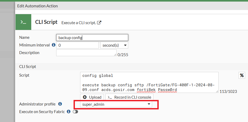The image size is (248, 122).
Task: Click the Edit Automation Action panel title
Action: point(38,6)
